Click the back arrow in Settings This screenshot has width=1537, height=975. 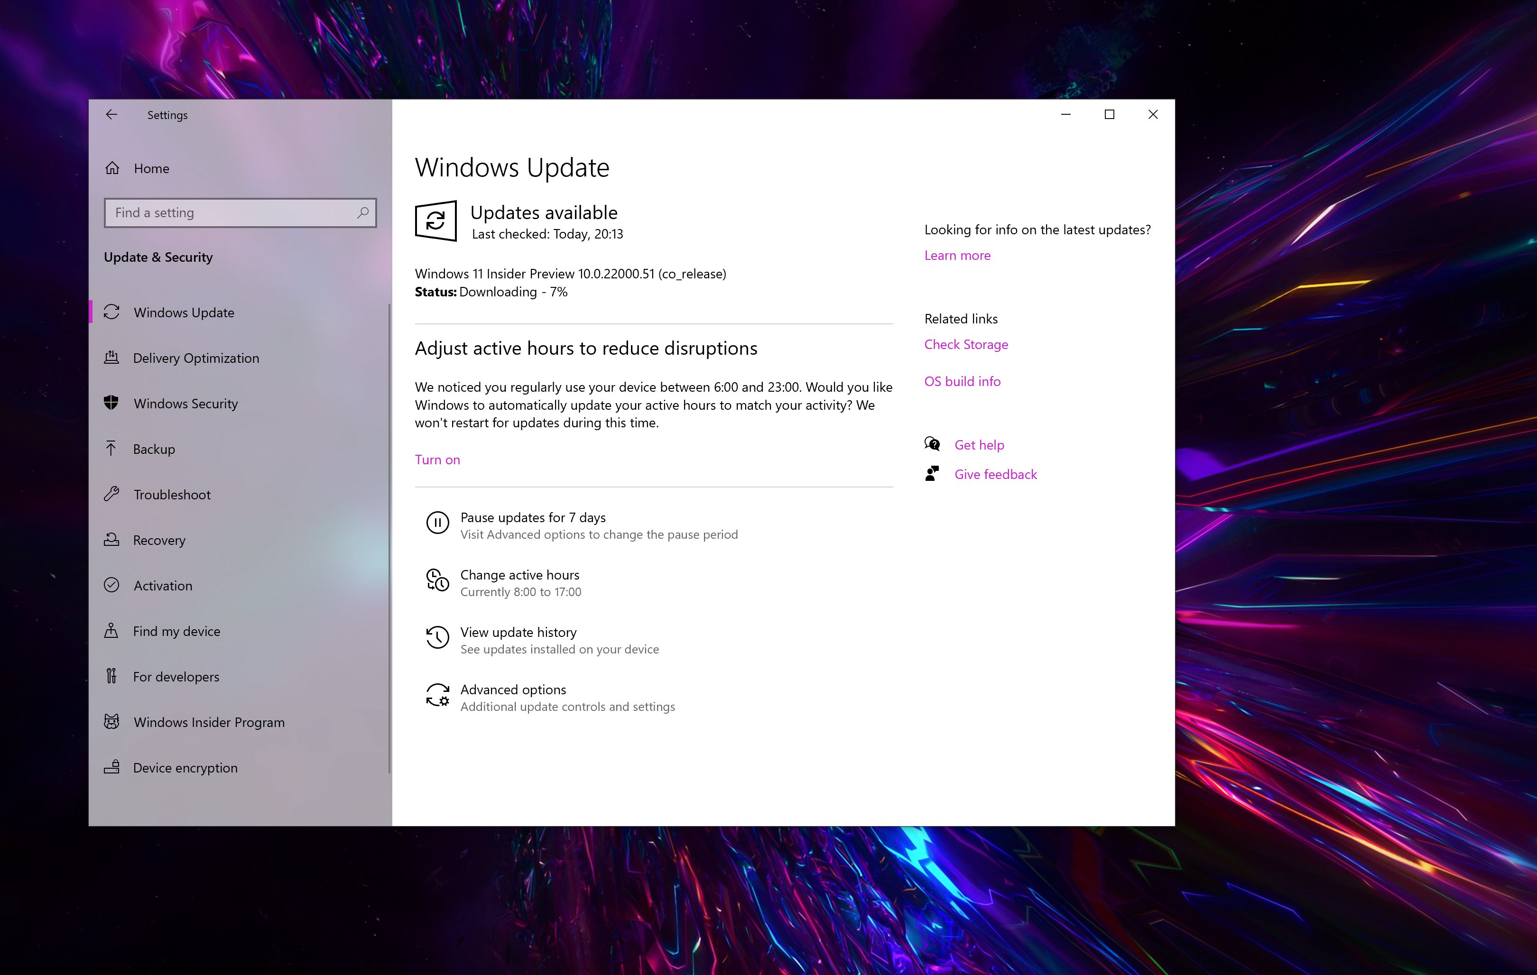pyautogui.click(x=112, y=115)
